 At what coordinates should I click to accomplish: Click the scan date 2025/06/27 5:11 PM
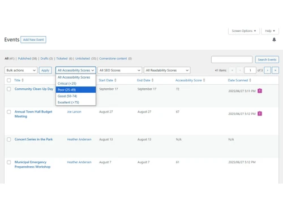coord(242,91)
